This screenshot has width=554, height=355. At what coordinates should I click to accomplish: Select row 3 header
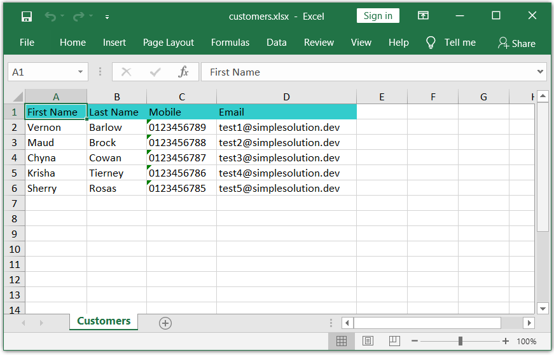[14, 142]
